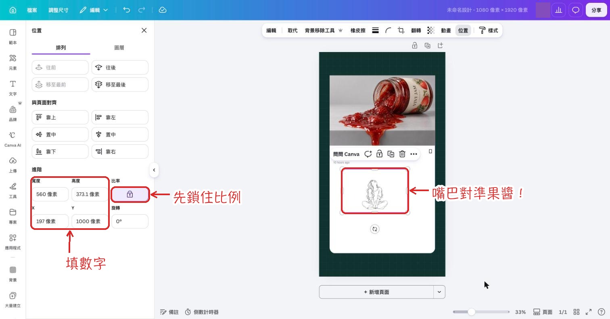Duplicate the page icon above canvas
Image resolution: width=610 pixels, height=319 pixels.
point(427,46)
